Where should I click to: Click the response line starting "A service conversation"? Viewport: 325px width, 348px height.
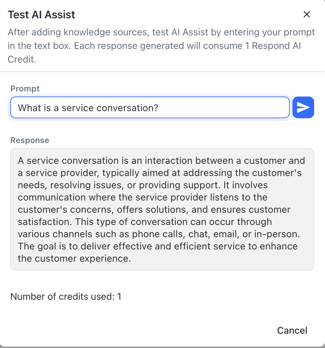pos(161,160)
